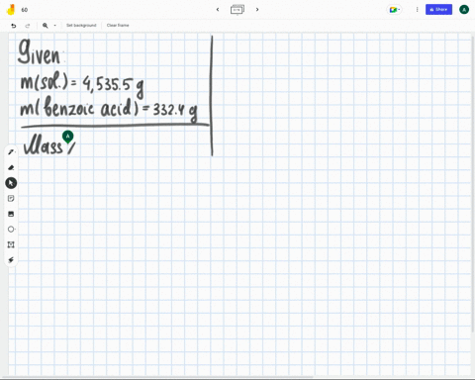The width and height of the screenshot is (475, 380).
Task: Click the collaborator cursor marker "A"
Action: click(68, 137)
